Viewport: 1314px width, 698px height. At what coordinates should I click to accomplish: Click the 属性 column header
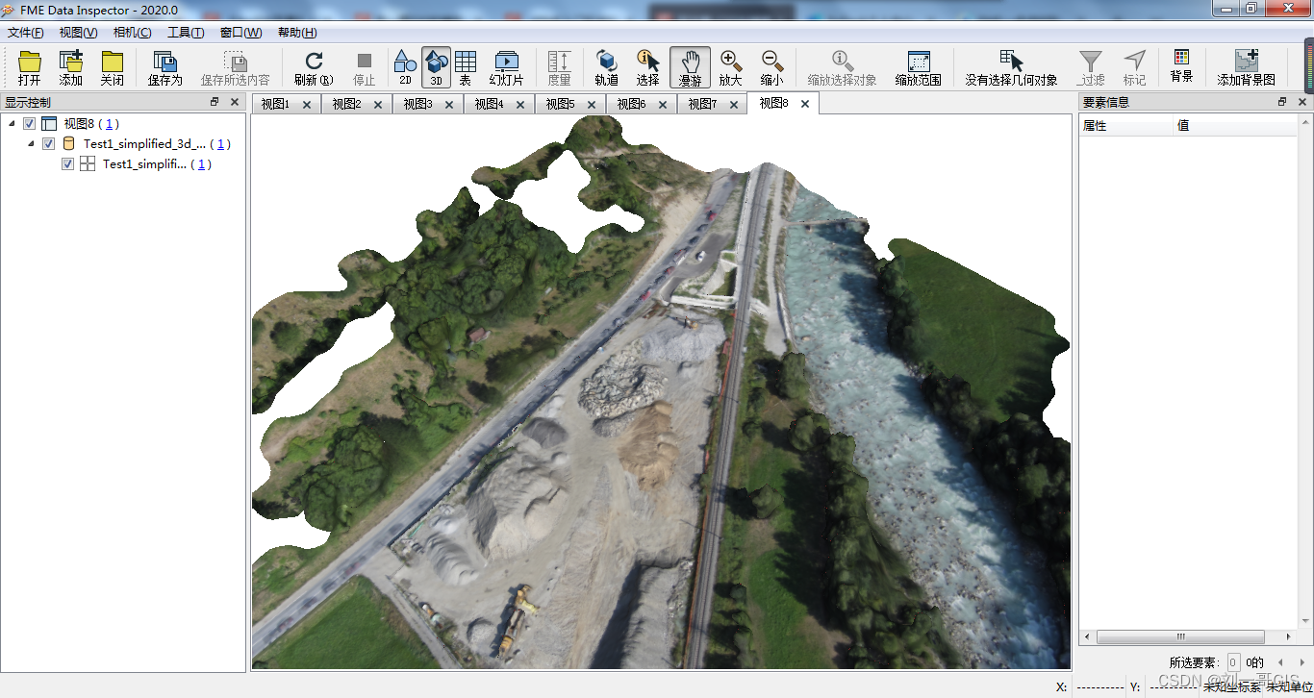(x=1125, y=125)
